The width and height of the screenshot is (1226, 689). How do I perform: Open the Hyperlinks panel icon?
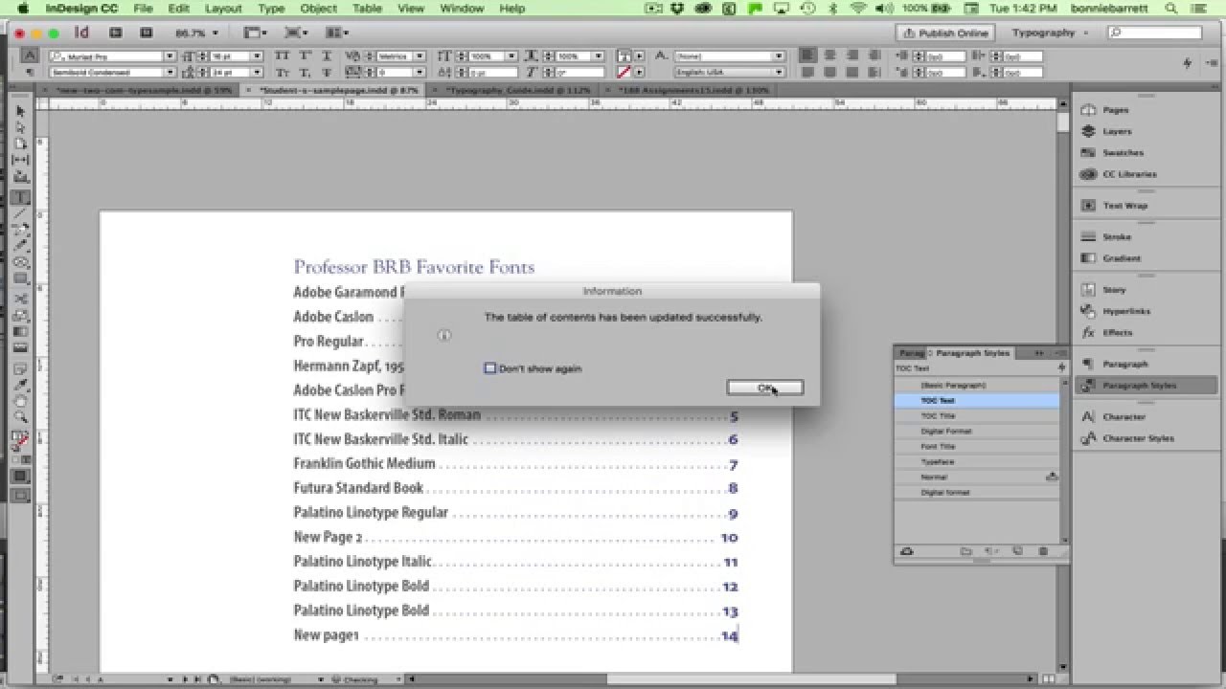(x=1088, y=311)
